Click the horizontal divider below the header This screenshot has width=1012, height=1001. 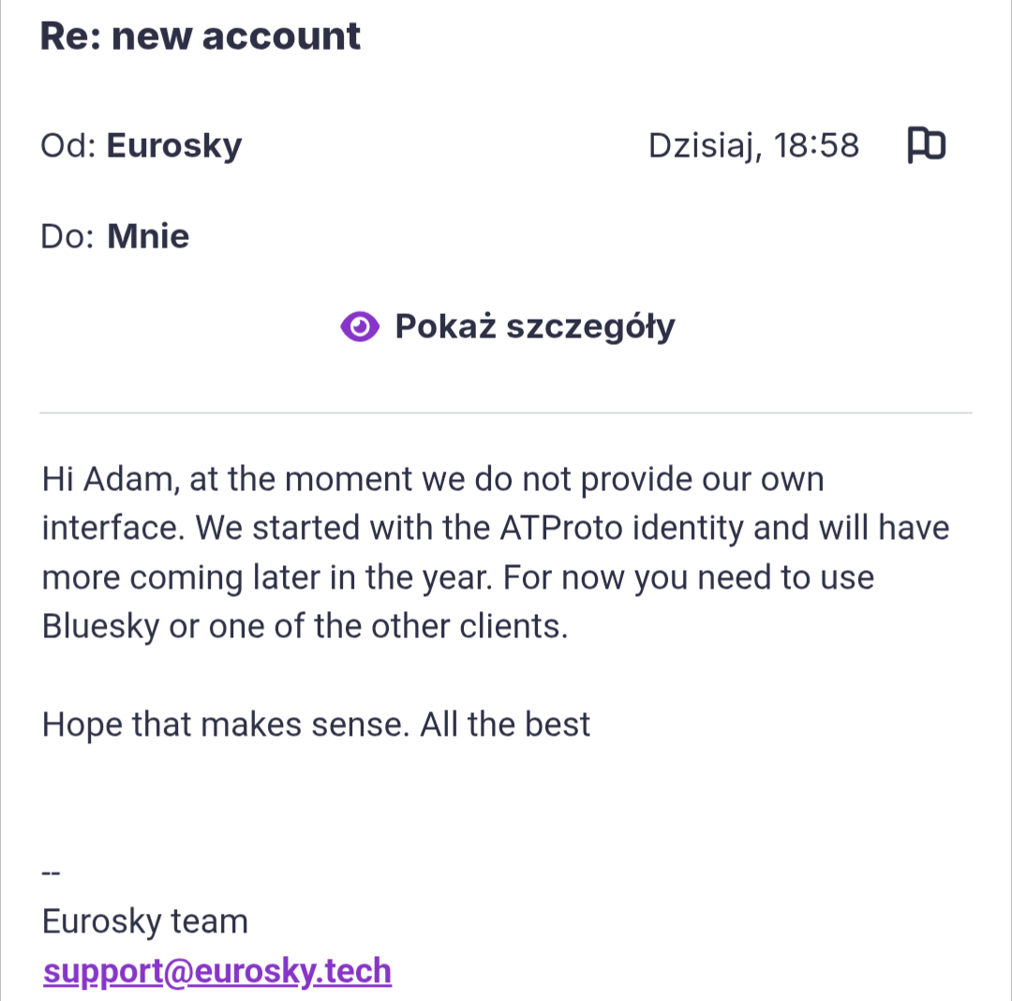[x=506, y=412]
